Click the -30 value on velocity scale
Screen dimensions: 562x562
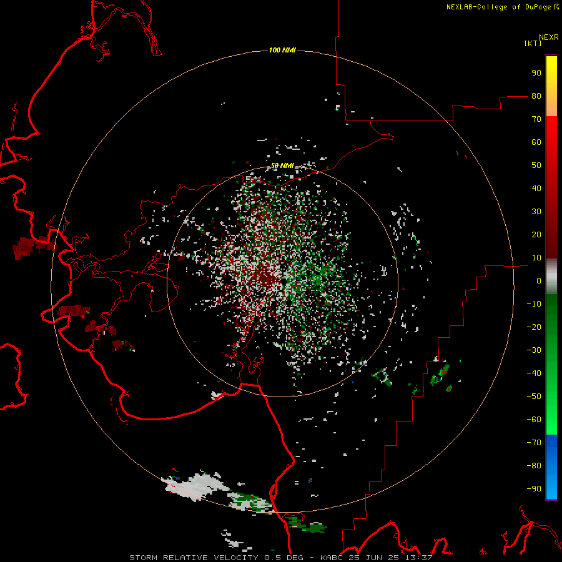pyautogui.click(x=534, y=350)
